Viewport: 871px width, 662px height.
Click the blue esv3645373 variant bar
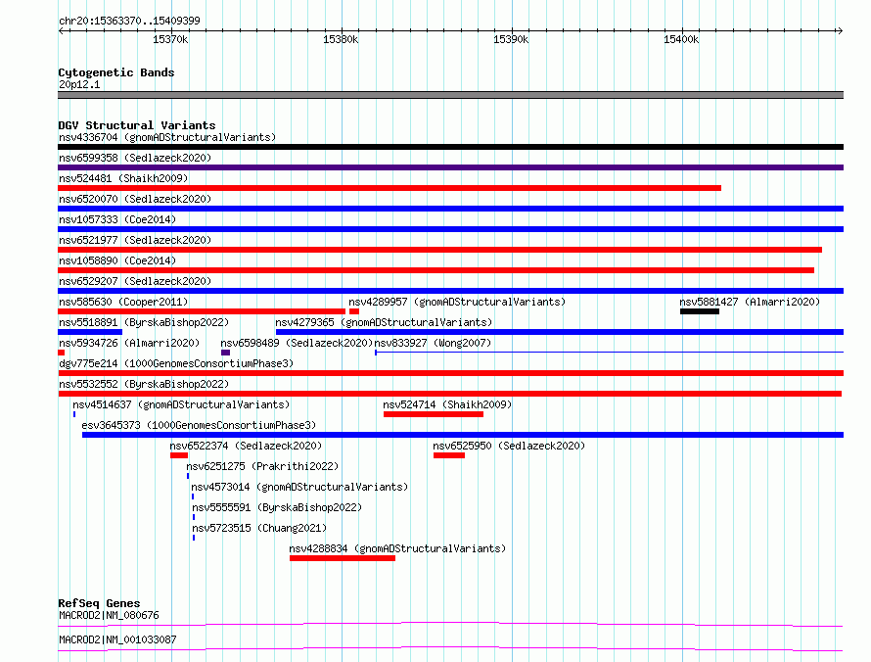point(463,435)
